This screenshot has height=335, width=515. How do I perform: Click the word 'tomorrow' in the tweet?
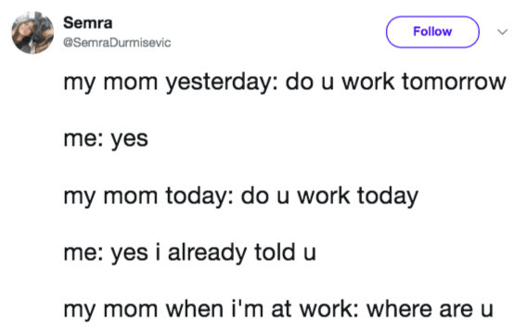tap(455, 82)
